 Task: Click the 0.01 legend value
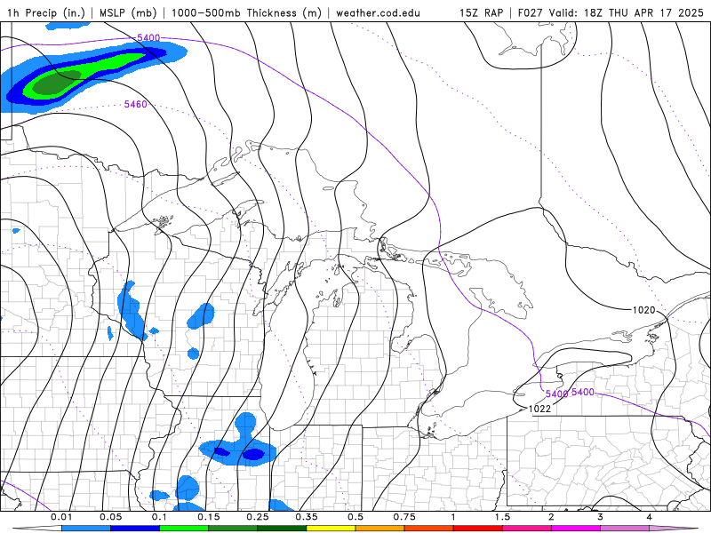click(x=61, y=517)
